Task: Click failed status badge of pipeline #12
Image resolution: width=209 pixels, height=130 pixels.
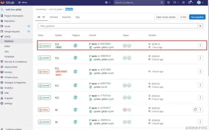Action: tap(44, 72)
